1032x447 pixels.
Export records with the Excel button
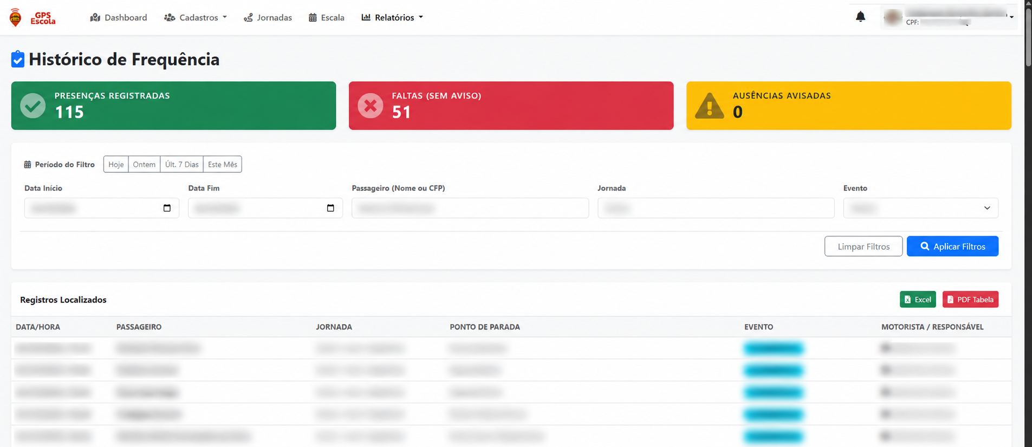coord(918,299)
